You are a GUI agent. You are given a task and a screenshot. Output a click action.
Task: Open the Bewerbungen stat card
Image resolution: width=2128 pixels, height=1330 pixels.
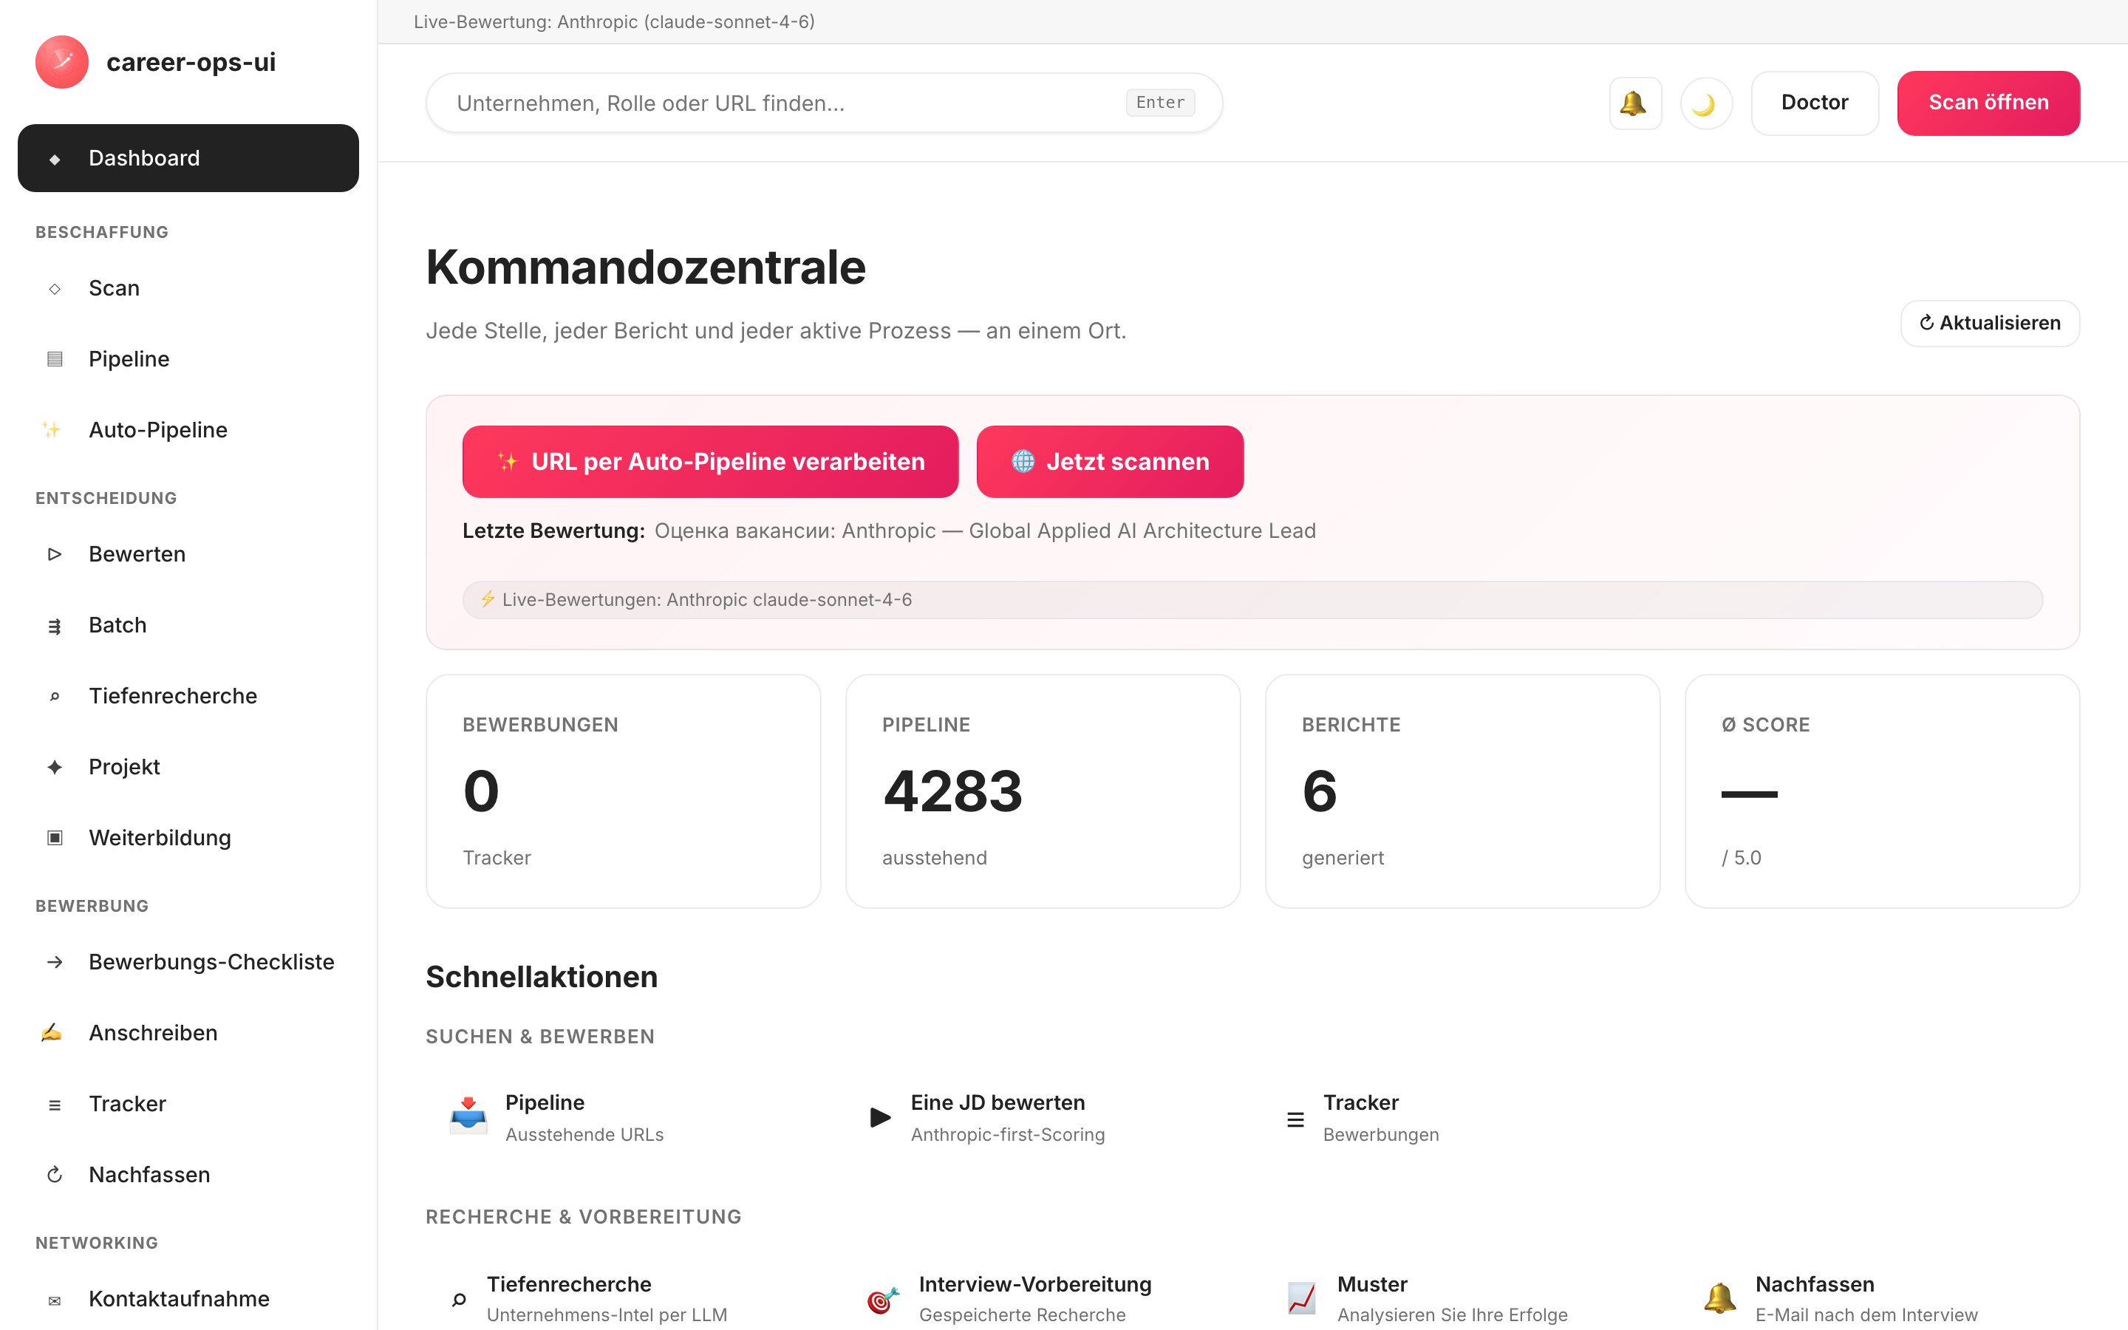coord(624,791)
